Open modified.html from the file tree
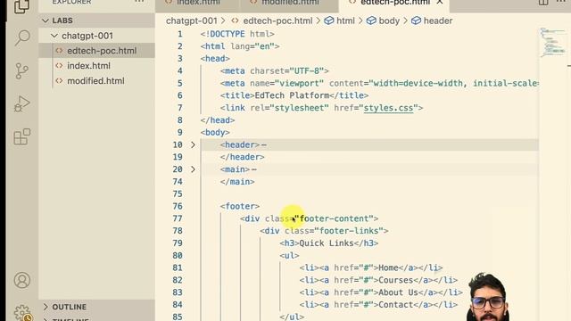The width and height of the screenshot is (571, 321). tap(96, 81)
